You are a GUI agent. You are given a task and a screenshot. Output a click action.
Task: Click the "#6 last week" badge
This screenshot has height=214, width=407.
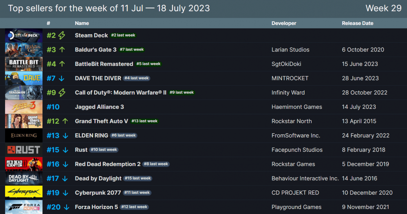tap(124, 135)
